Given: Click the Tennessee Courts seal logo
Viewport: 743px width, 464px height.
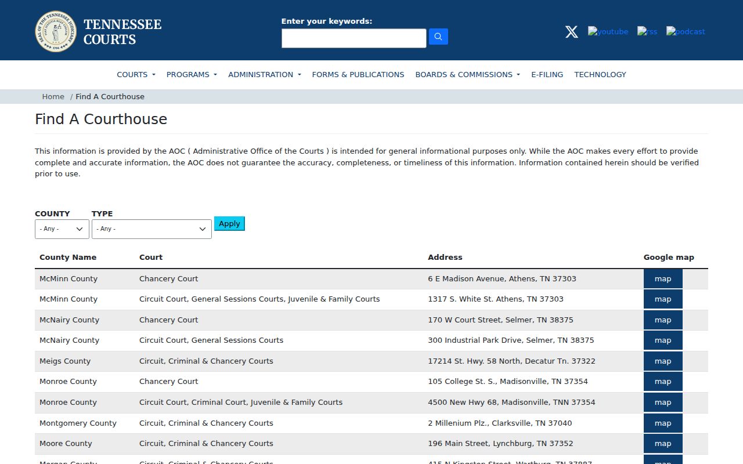Looking at the screenshot, I should pyautogui.click(x=56, y=31).
